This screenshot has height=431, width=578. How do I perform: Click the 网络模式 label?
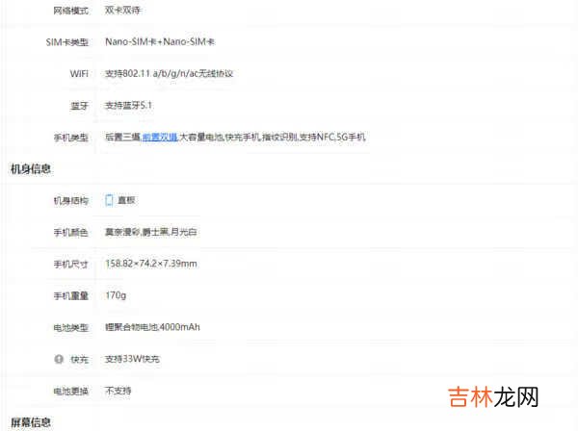coord(70,11)
